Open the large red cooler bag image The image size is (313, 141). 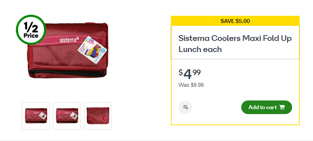pos(67,51)
